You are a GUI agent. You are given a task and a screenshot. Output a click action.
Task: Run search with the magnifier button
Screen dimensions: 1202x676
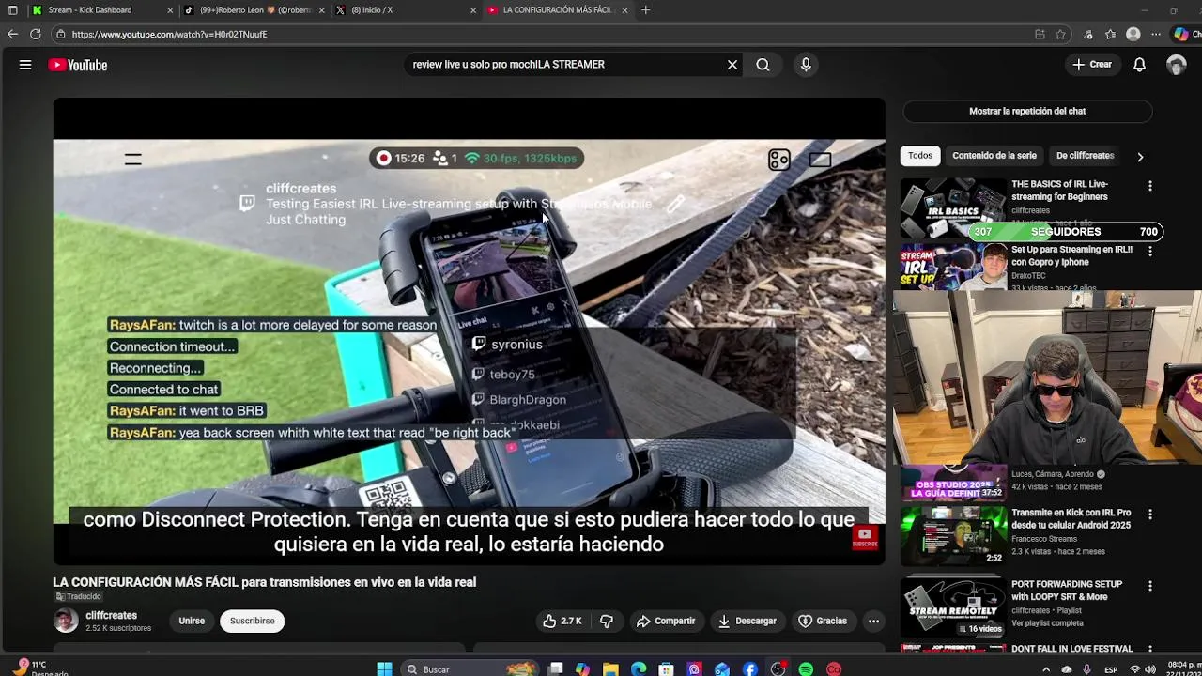click(763, 65)
